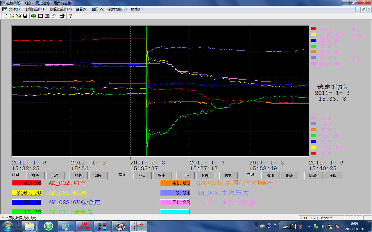Click the yellow swatch beside 3150.00 rpm

[313, 35]
